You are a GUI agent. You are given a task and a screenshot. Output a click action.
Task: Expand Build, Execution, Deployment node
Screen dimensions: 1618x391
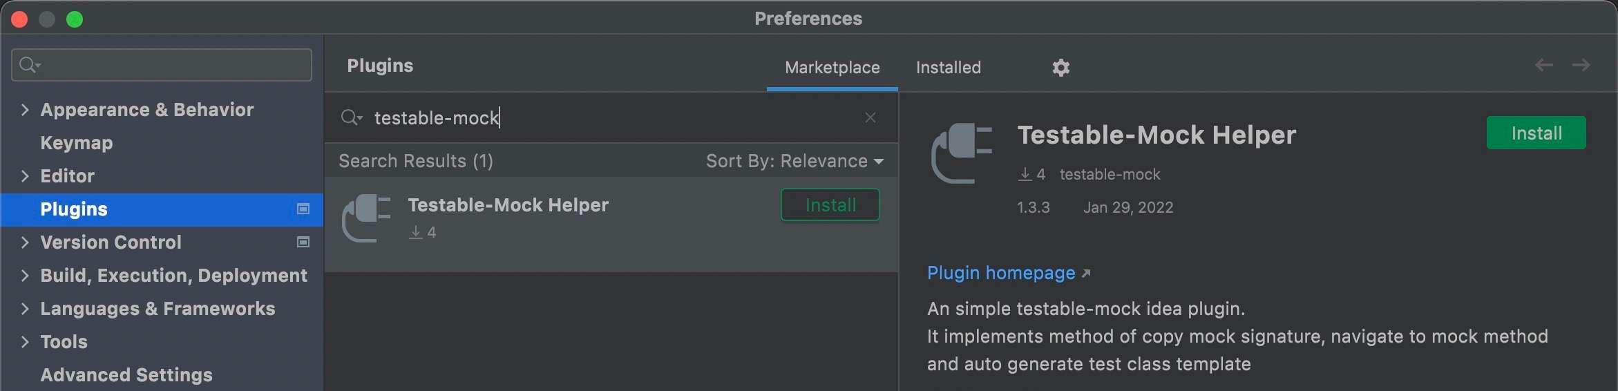pyautogui.click(x=25, y=276)
